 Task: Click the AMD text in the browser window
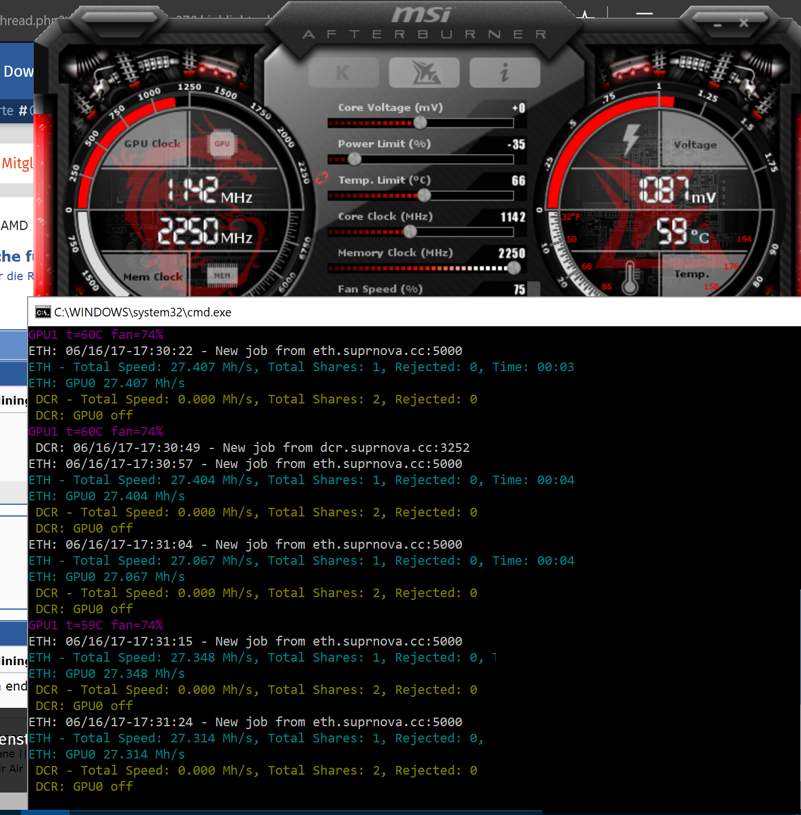(x=14, y=225)
